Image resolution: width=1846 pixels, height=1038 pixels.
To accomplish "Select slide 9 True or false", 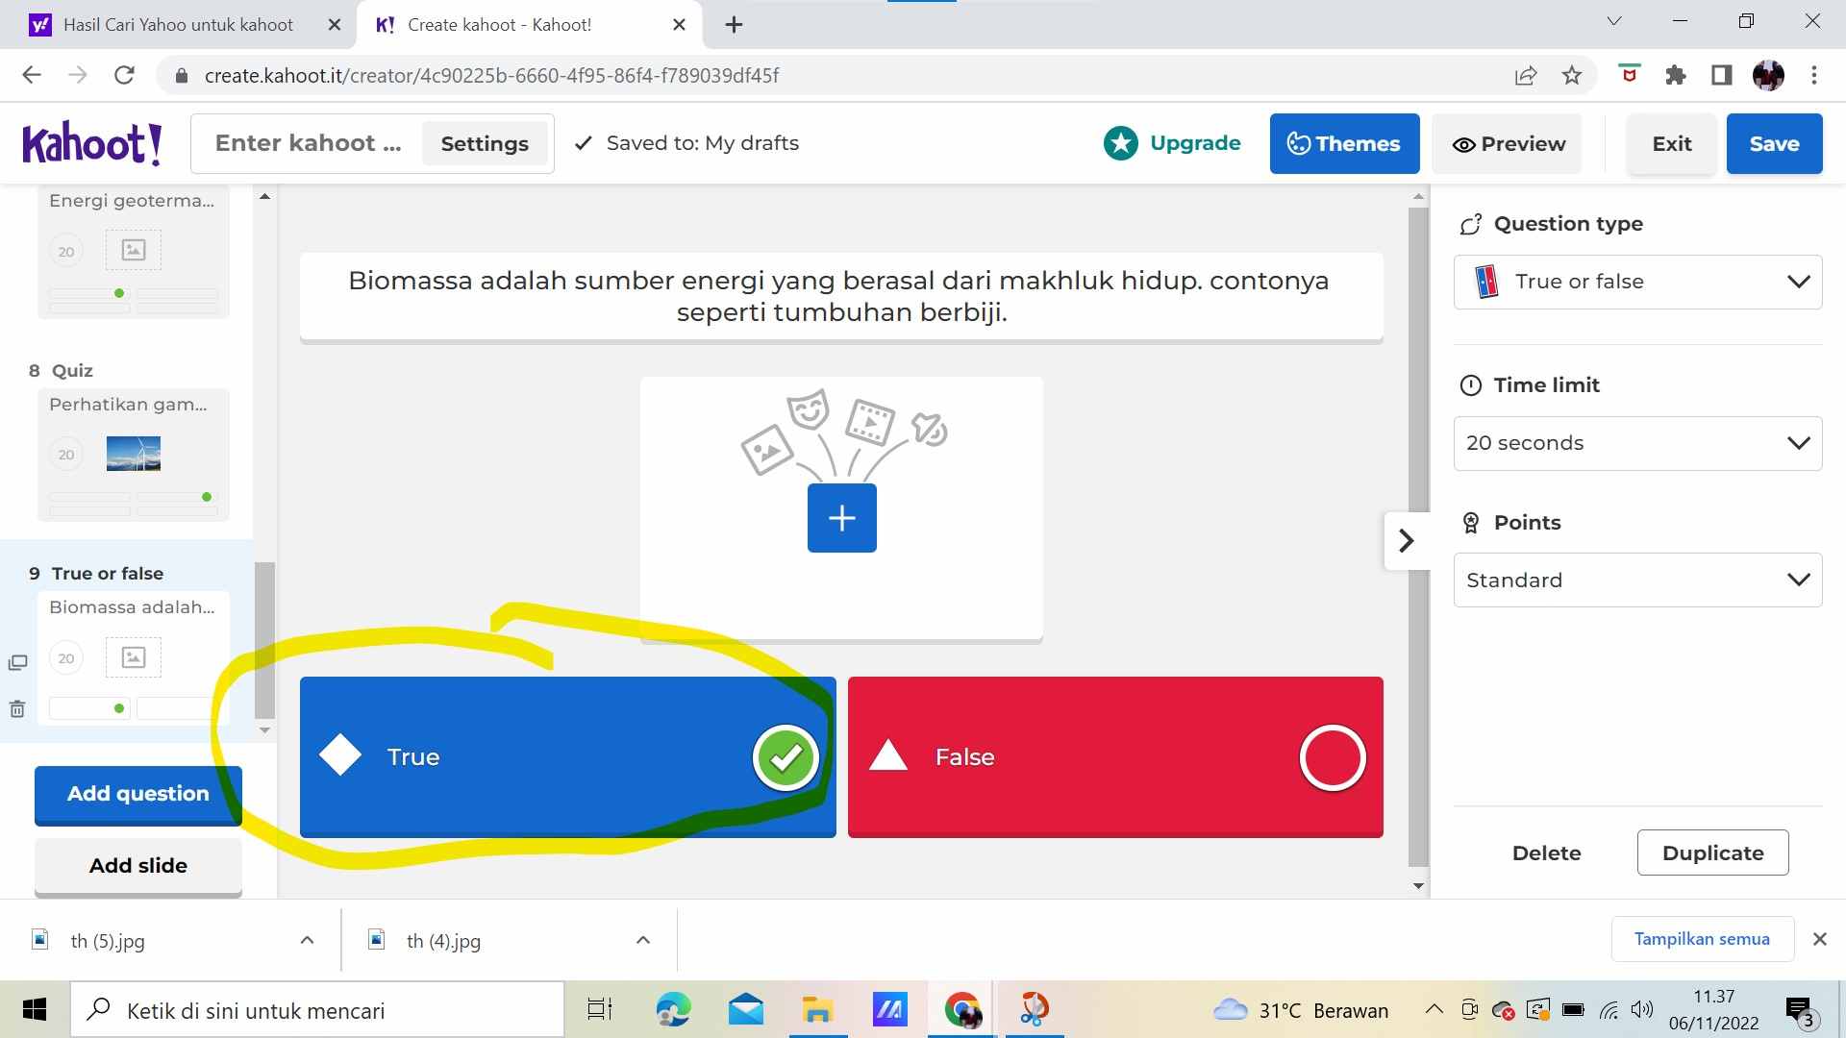I will (134, 657).
